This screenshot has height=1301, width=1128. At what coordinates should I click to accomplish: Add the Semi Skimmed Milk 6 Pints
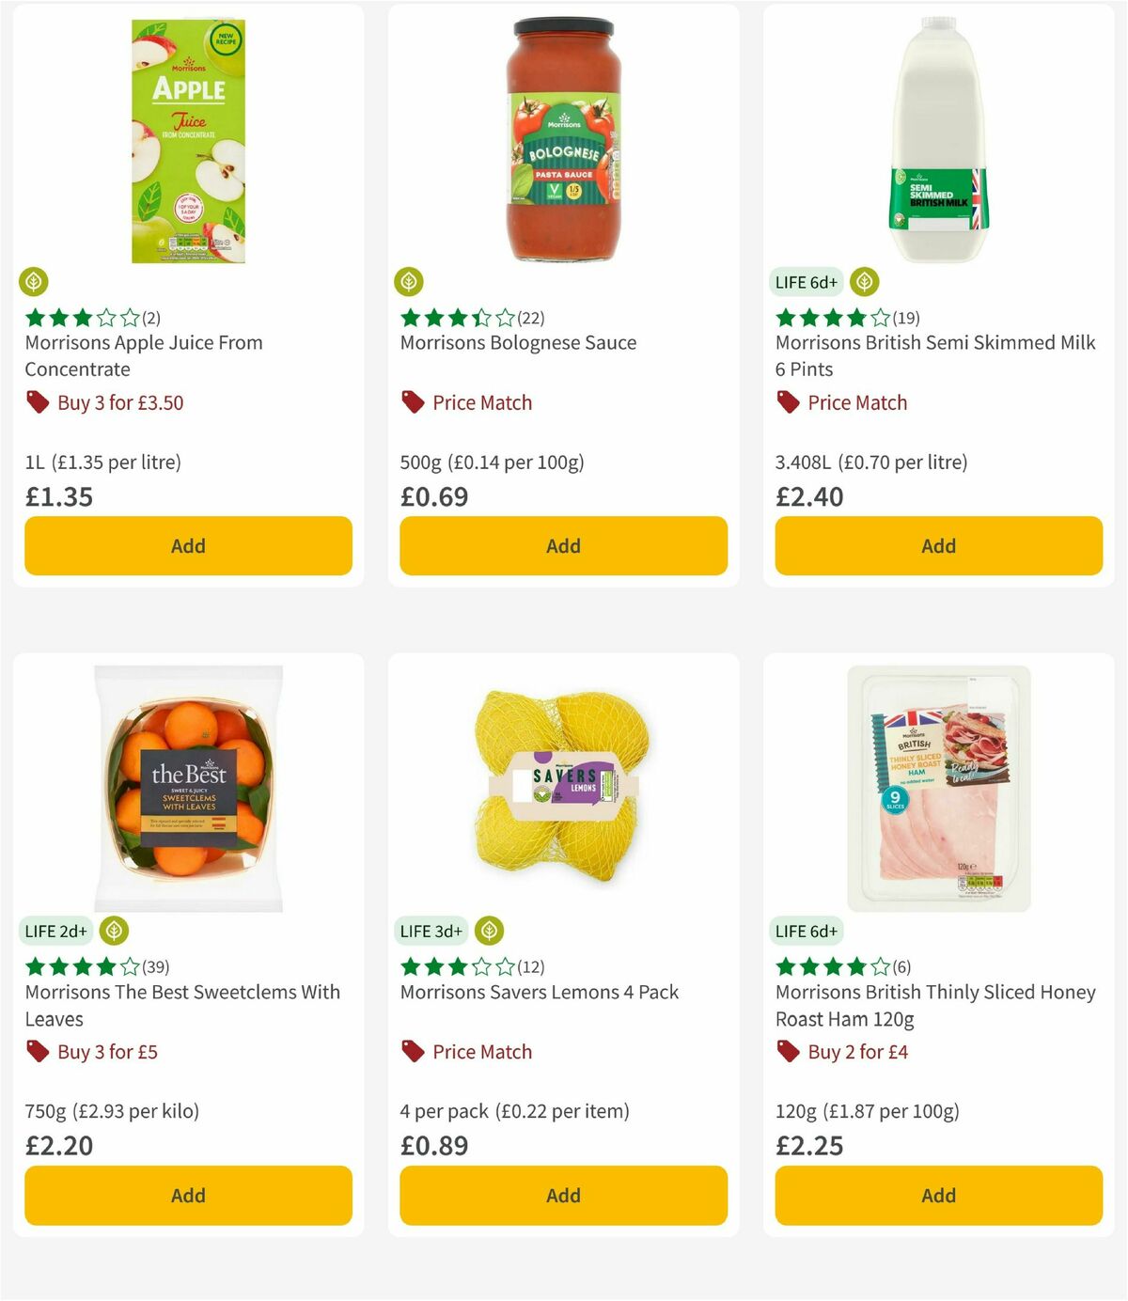coord(937,545)
